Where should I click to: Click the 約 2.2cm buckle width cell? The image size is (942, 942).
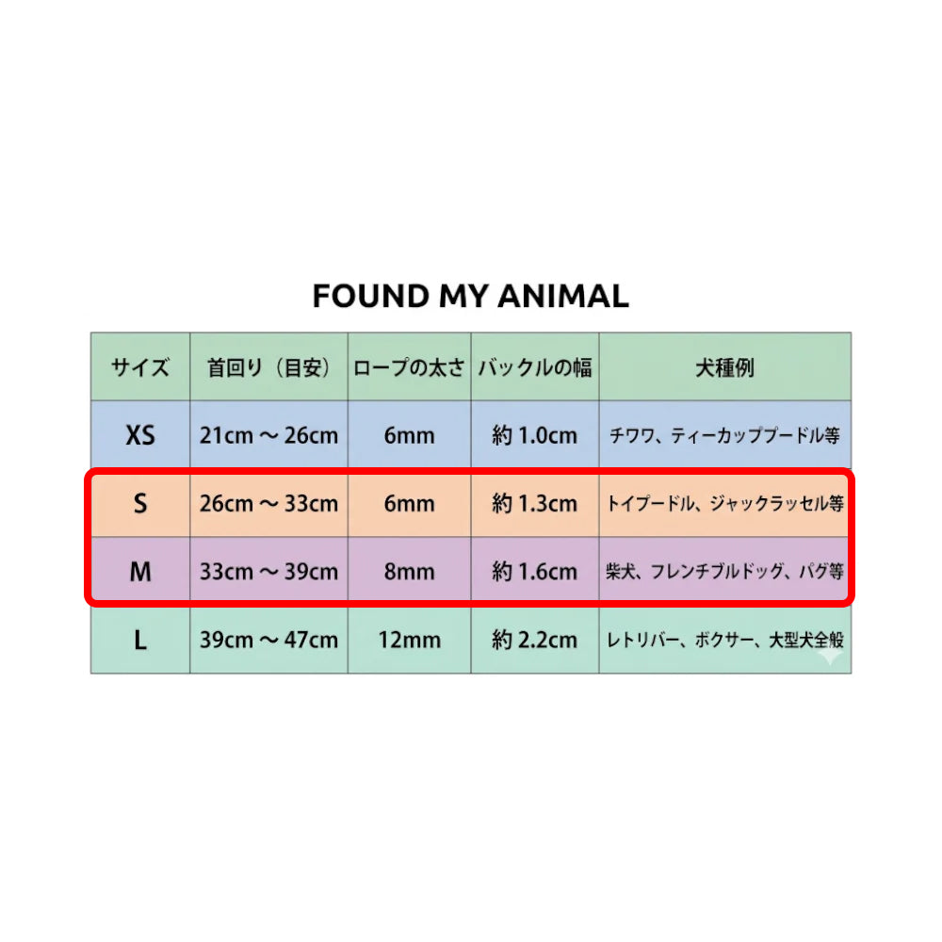[x=535, y=640]
